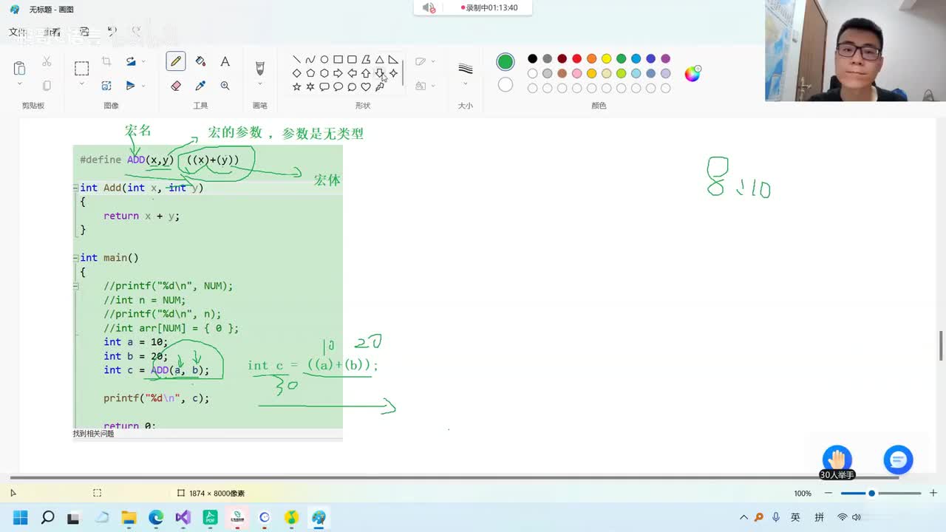Open Edit colors rainbow wheel
This screenshot has width=946, height=532.
pyautogui.click(x=693, y=73)
